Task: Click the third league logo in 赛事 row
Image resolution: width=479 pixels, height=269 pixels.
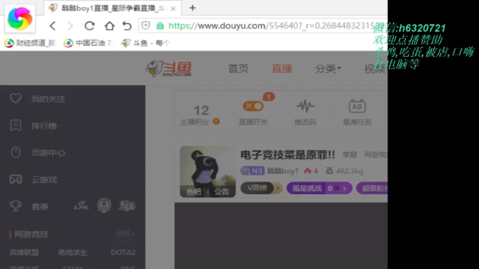Action: [x=126, y=206]
